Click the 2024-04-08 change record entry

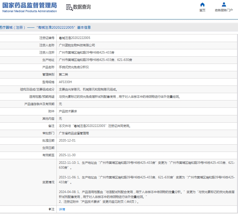(147, 197)
